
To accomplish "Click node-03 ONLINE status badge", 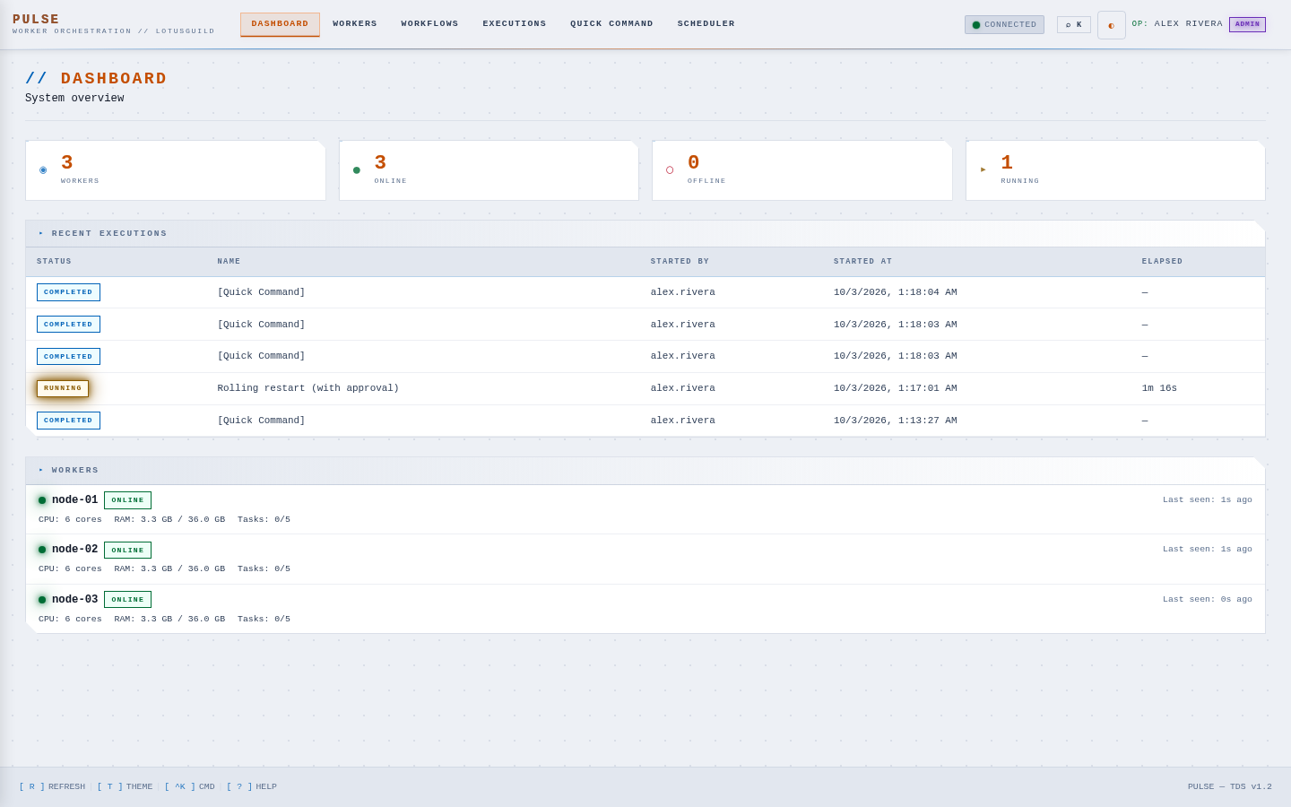I will click(x=127, y=600).
